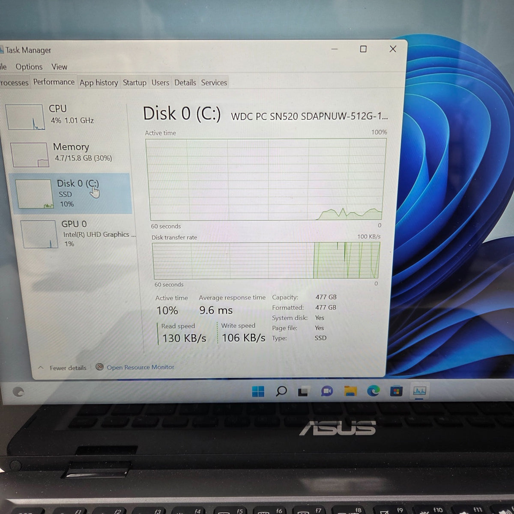Click the Resource Monitor icon
The width and height of the screenshot is (514, 514).
tap(100, 367)
